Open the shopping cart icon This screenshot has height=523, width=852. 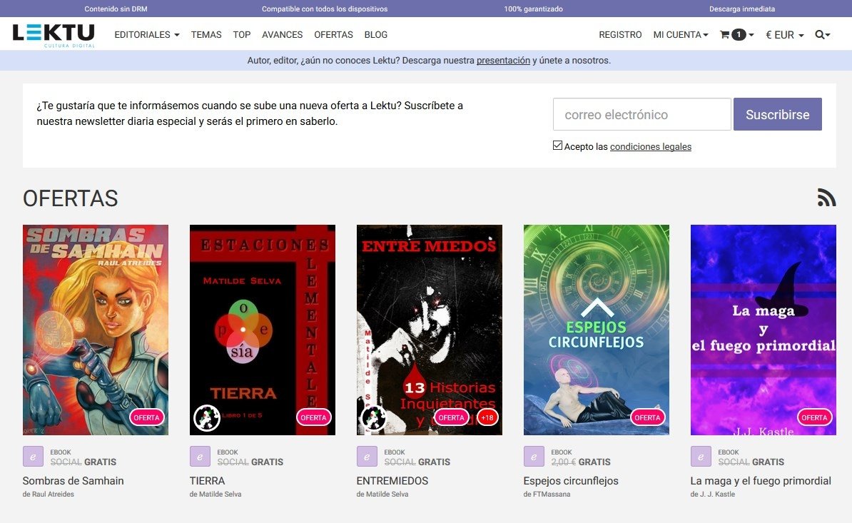tap(725, 35)
